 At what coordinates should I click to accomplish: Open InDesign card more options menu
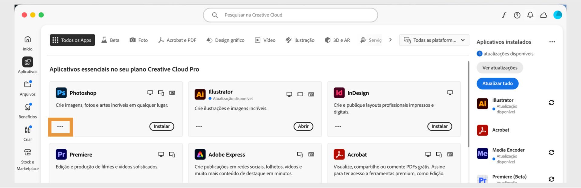pos(338,126)
